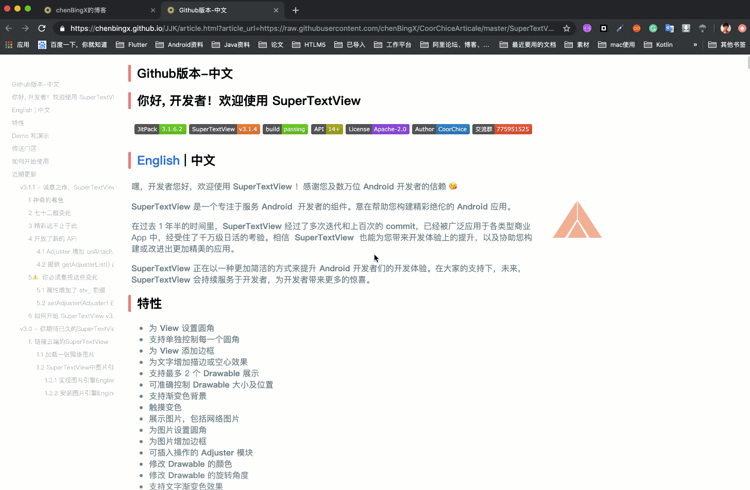This screenshot has width=750, height=490.
Task: Click the JitPack 3.1.6.2 badge
Action: [x=160, y=129]
